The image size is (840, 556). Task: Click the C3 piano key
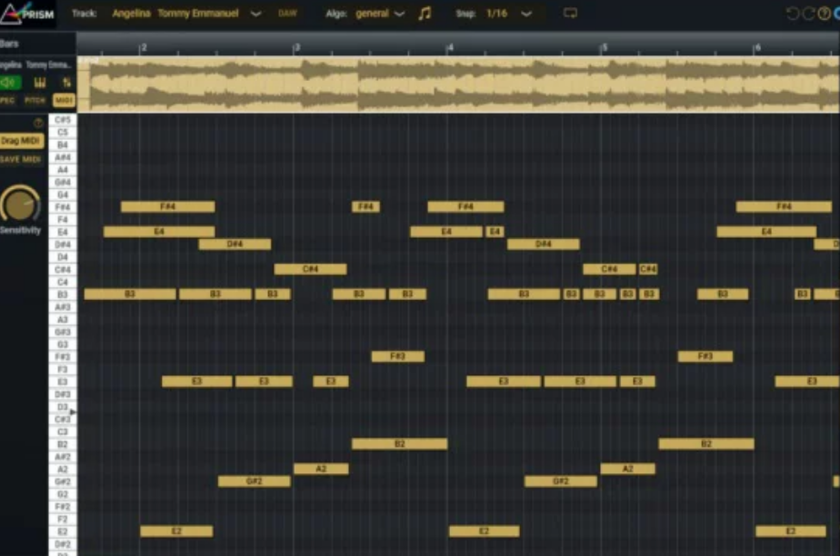click(63, 432)
